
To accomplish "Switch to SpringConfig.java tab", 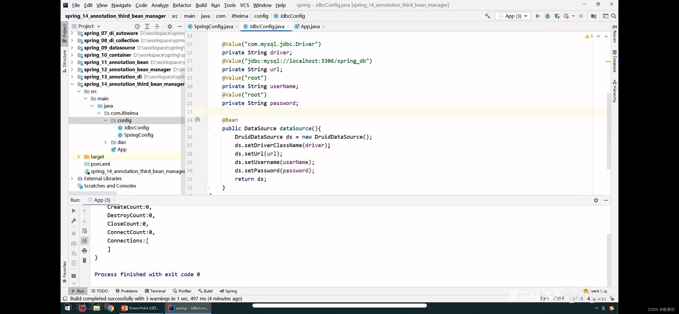I will [213, 26].
